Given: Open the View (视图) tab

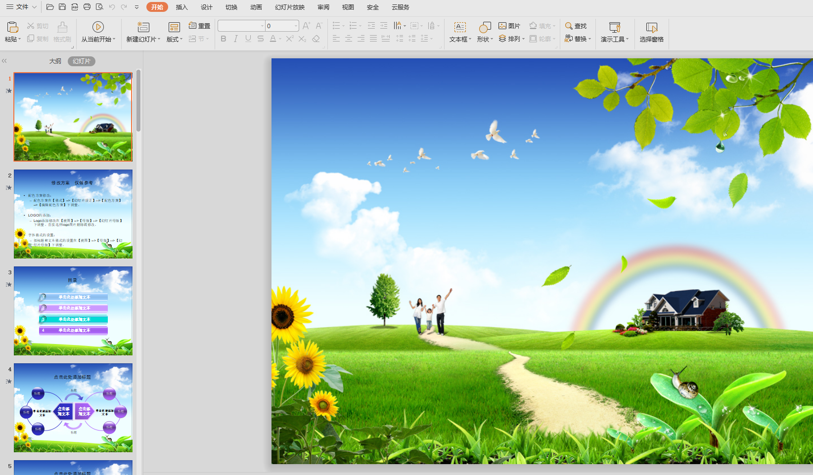Looking at the screenshot, I should (x=348, y=7).
